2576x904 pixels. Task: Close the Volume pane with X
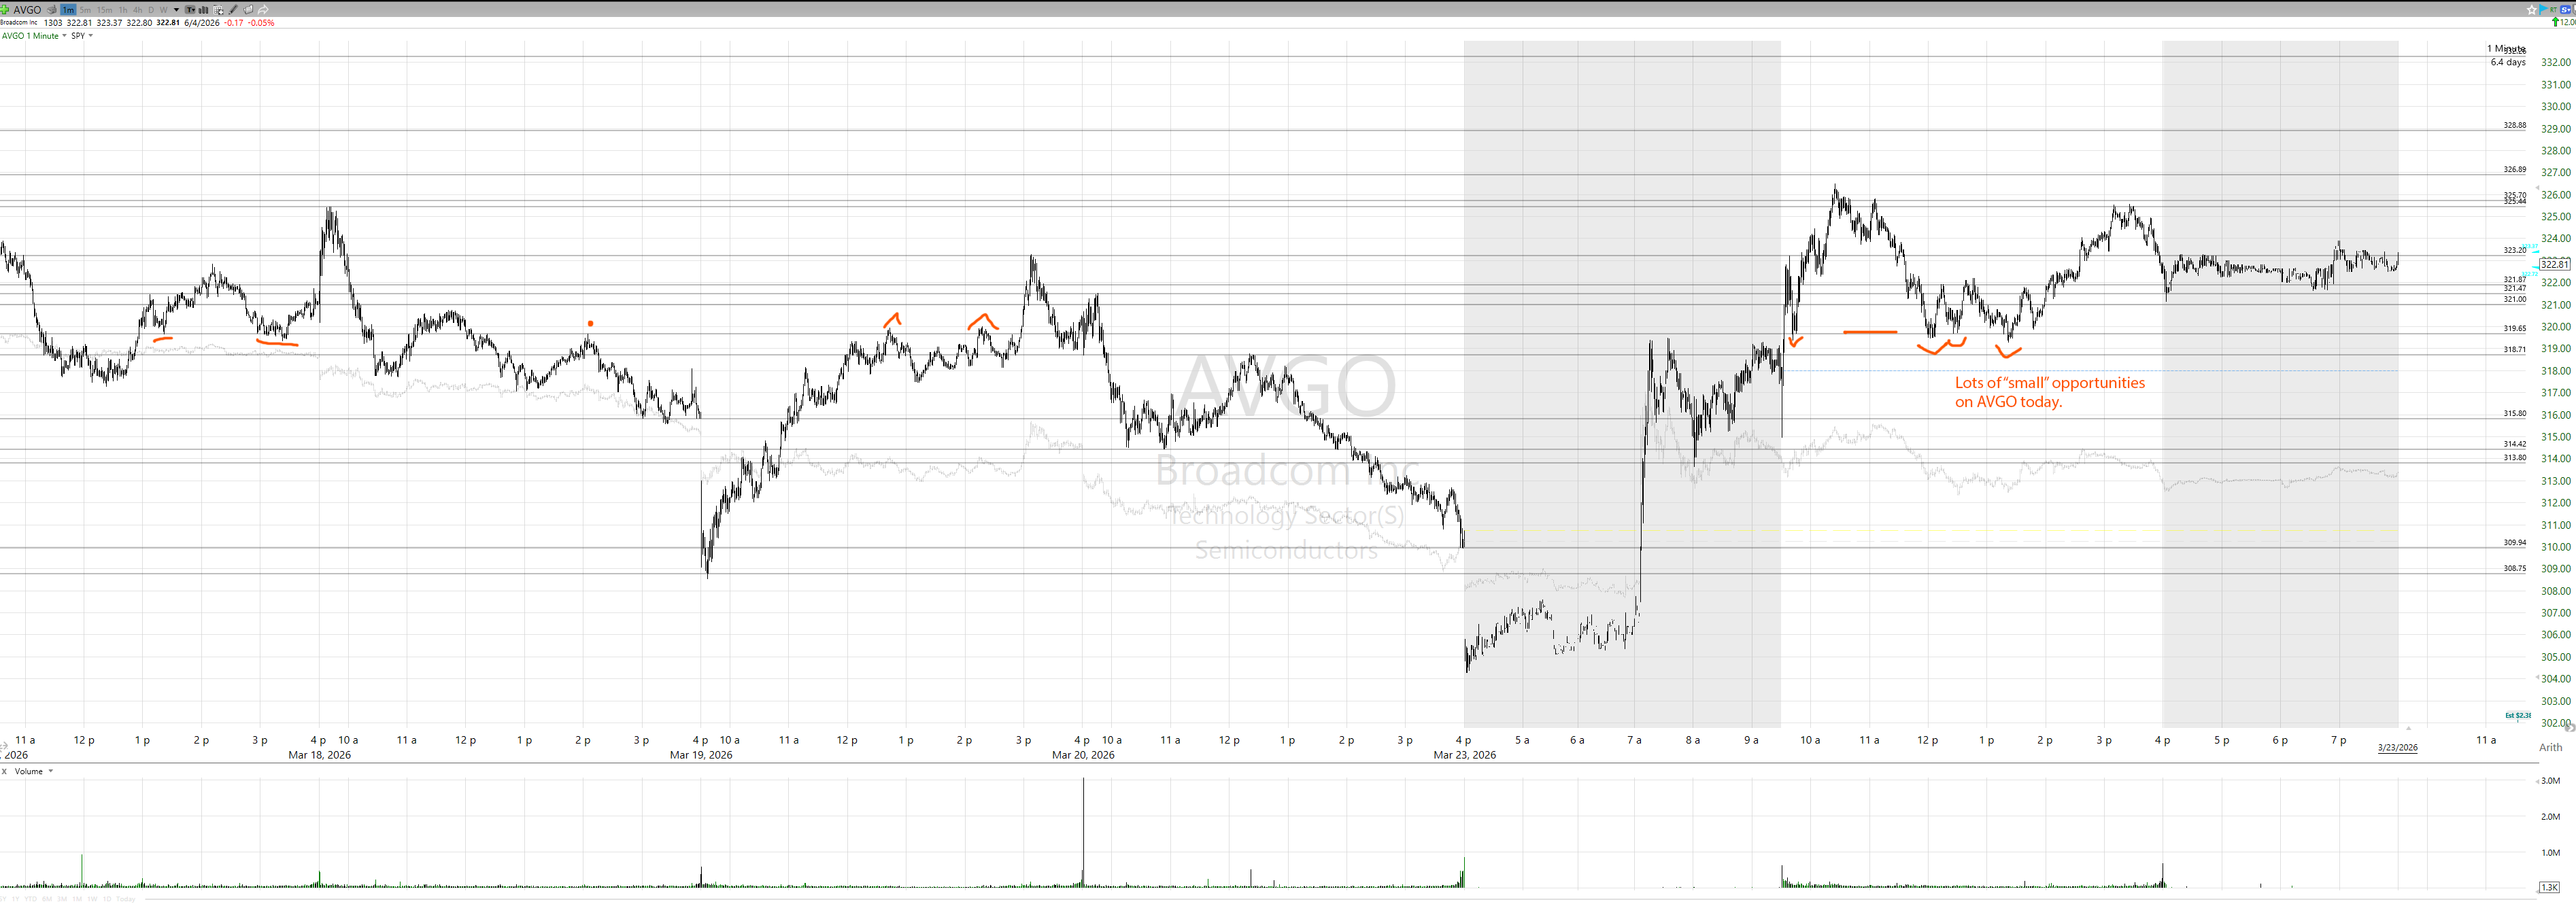(x=4, y=771)
